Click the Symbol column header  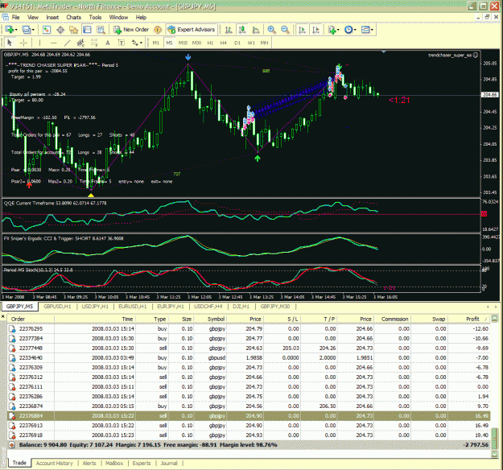tap(211, 319)
